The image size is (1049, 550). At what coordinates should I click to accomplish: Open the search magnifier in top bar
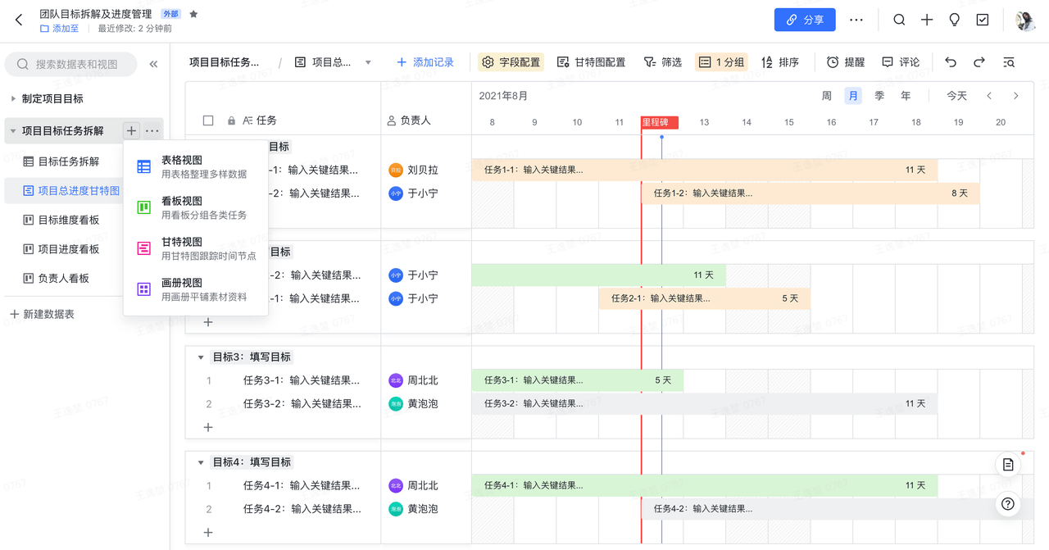[x=899, y=20]
